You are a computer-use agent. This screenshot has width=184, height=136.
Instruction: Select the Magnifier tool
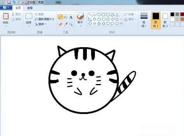pos(71,24)
